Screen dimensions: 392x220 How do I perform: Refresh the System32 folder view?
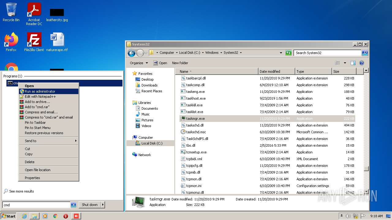click(288, 53)
